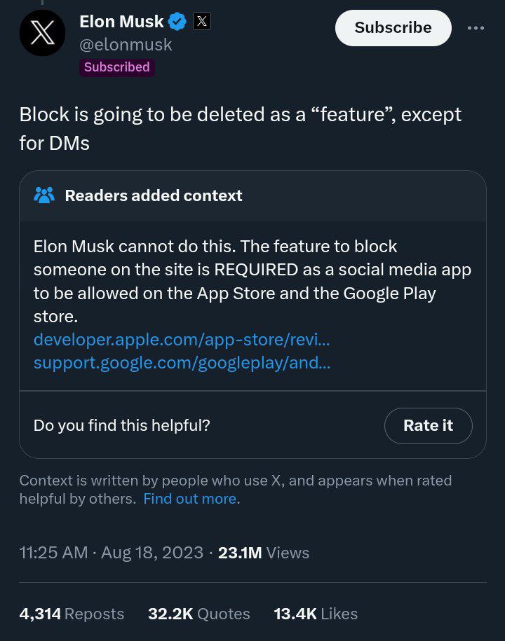Open the X logo profile avatar
Screen dimensions: 505x641
click(x=43, y=33)
